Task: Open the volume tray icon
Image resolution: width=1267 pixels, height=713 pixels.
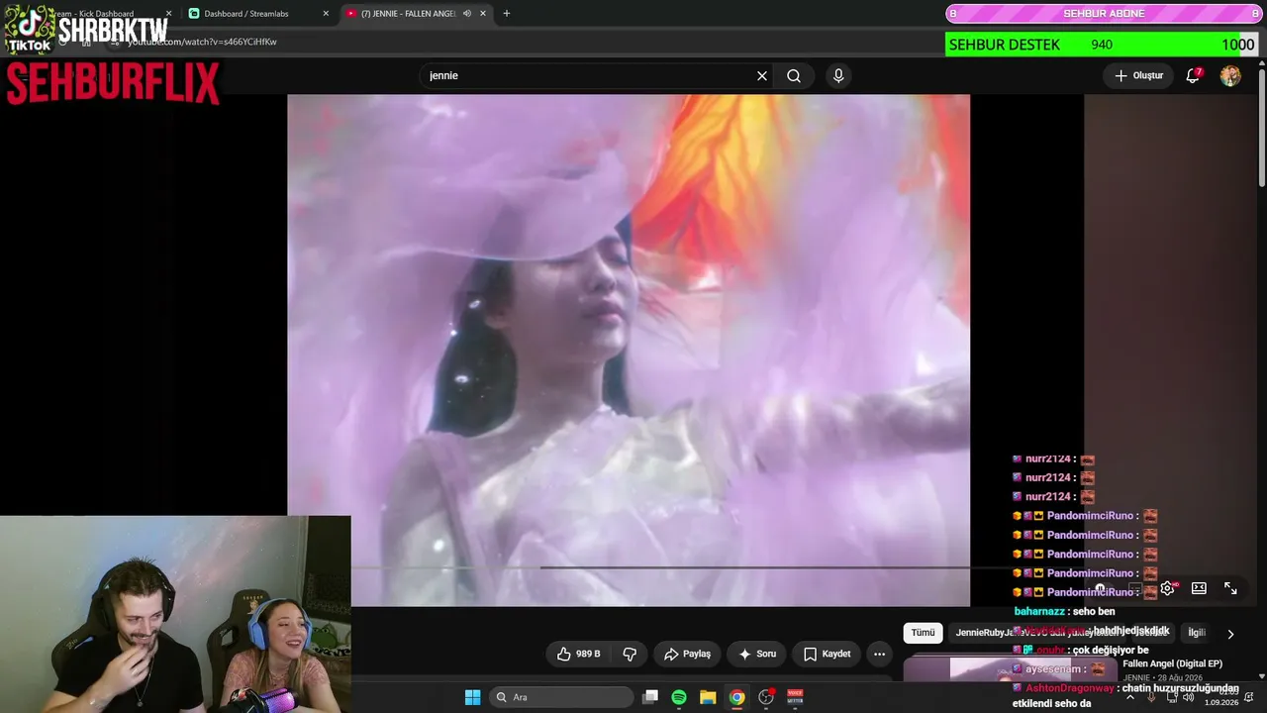Action: point(1188,697)
